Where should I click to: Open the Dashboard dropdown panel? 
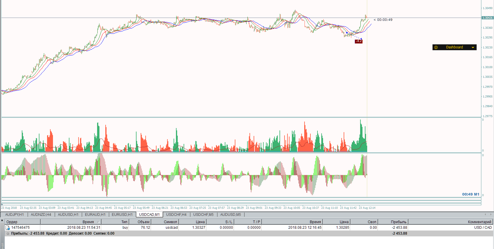(454, 47)
